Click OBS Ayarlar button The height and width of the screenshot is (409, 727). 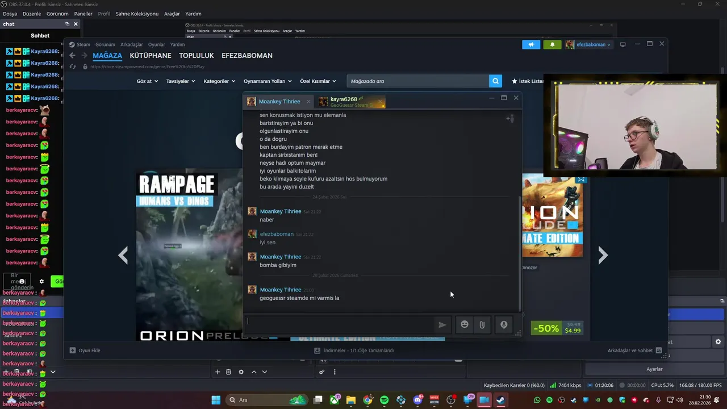654,369
